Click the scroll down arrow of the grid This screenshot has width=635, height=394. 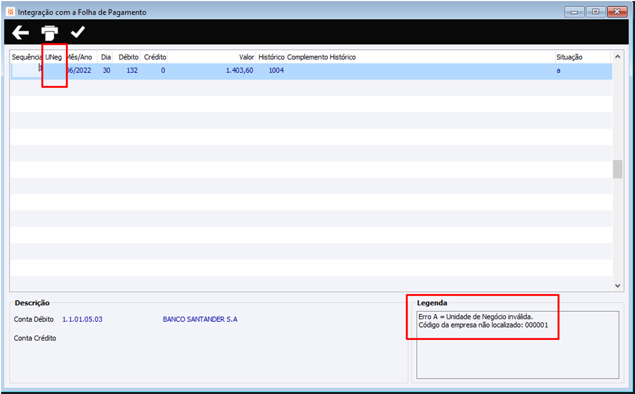[617, 286]
